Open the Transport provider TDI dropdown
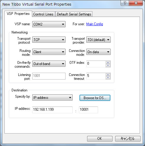 coord(98,40)
